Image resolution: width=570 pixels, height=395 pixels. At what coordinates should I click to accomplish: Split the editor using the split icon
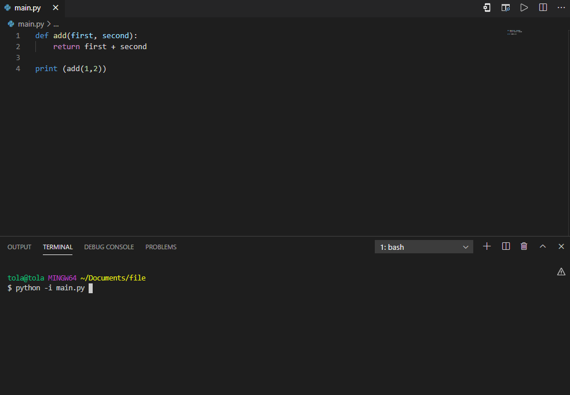(543, 8)
